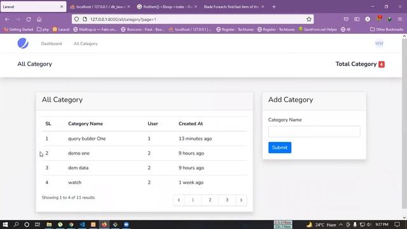Image resolution: width=407 pixels, height=229 pixels.
Task: Open the php bookmarks folder
Action: point(43,29)
